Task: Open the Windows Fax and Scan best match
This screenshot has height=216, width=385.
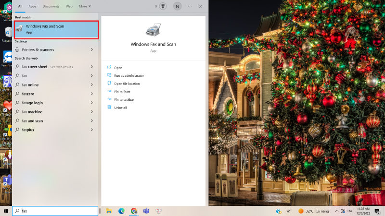Action: [x=56, y=29]
